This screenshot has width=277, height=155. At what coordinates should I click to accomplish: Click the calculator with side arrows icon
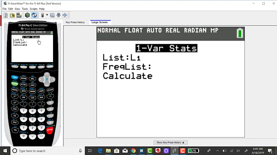coord(58,15)
